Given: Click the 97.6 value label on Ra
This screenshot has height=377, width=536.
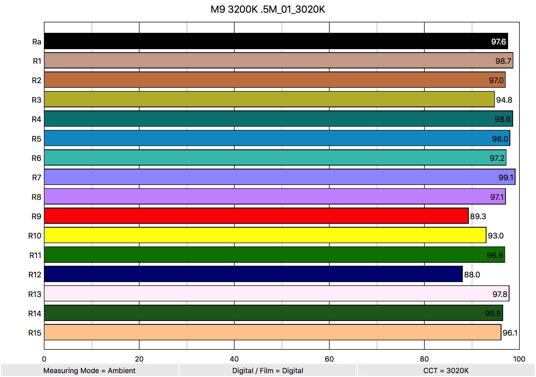Looking at the screenshot, I should point(498,42).
